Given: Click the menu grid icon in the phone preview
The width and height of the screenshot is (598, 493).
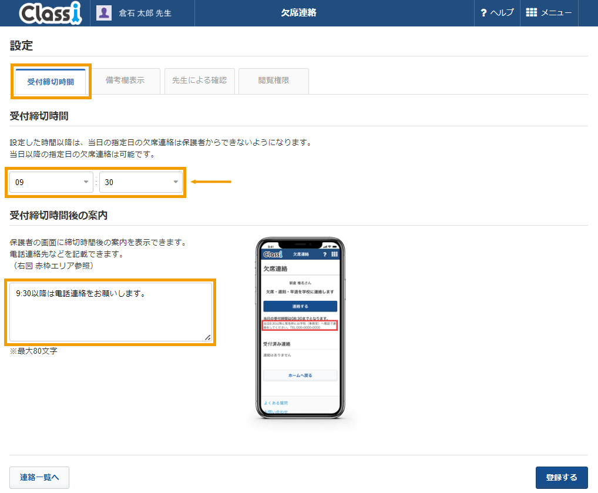Looking at the screenshot, I should (334, 254).
